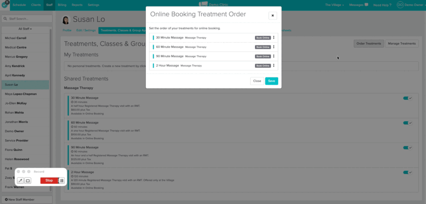426x204 pixels.
Task: Expand the All Staff filter dropdown
Action: 25,29
